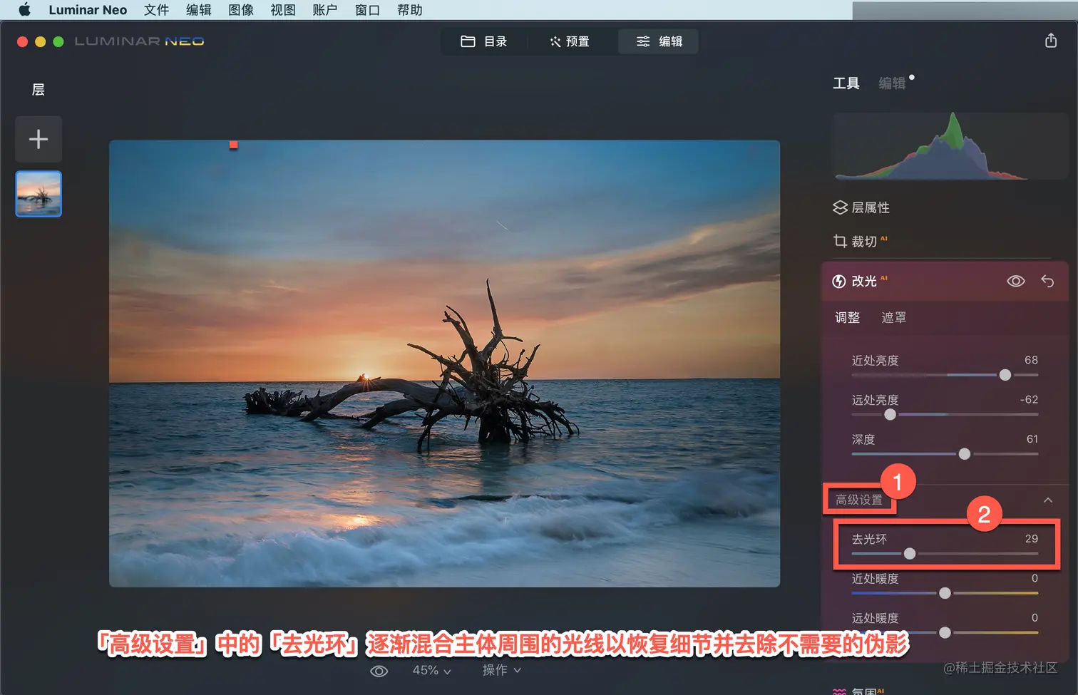
Task: Adjust the 深度 depth slider handle
Action: [965, 454]
